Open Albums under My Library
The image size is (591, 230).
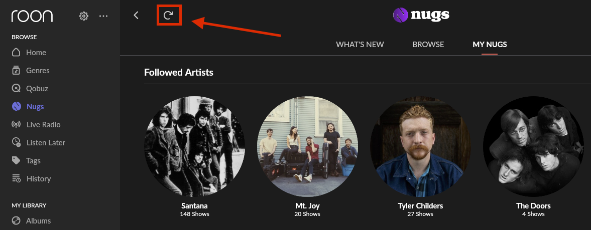38,221
